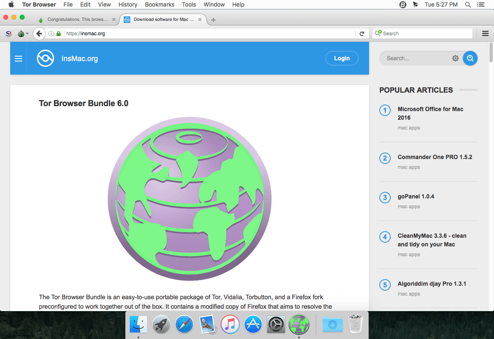Show site information via the info icon
The width and height of the screenshot is (494, 339).
tap(51, 34)
